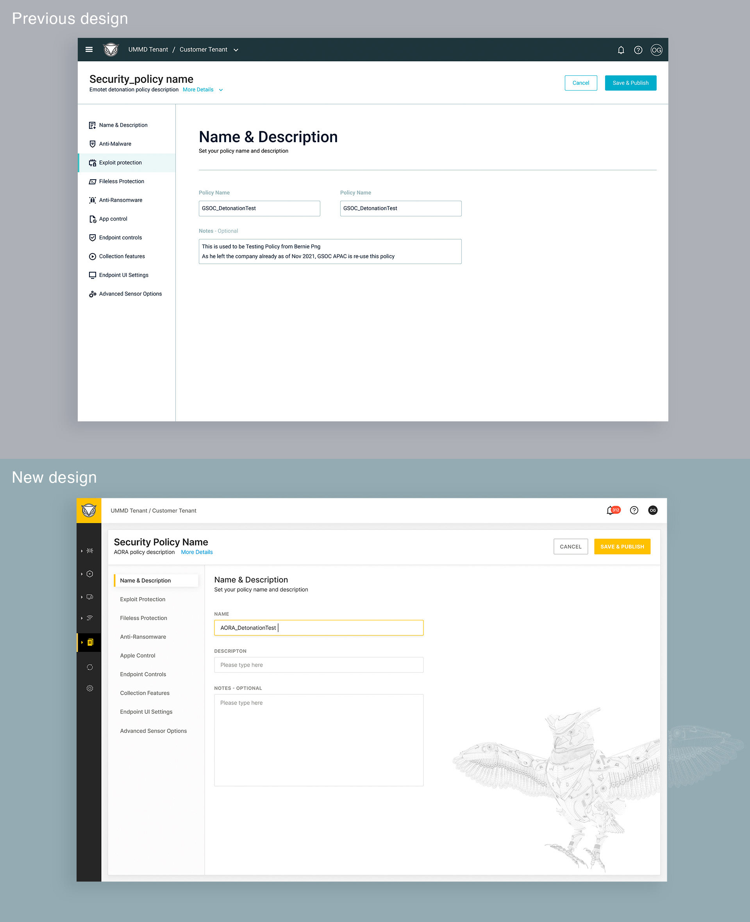Click CANCEL button in new design
The width and height of the screenshot is (750, 922).
(571, 547)
